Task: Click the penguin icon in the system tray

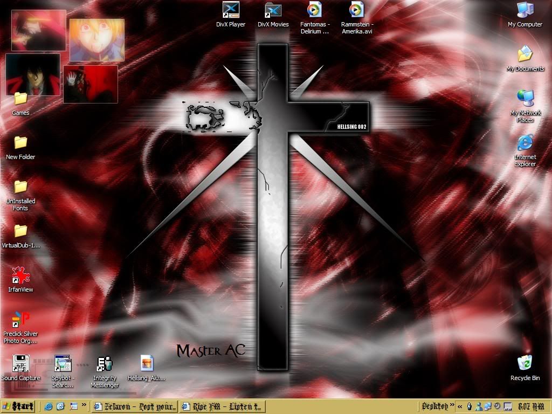Action: click(x=470, y=406)
